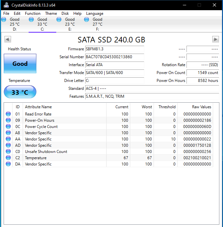Select disk C: tab at 33 °C
This screenshot has width=223, height=227.
[x=42, y=24]
